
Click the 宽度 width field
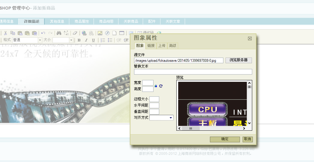click(148, 83)
